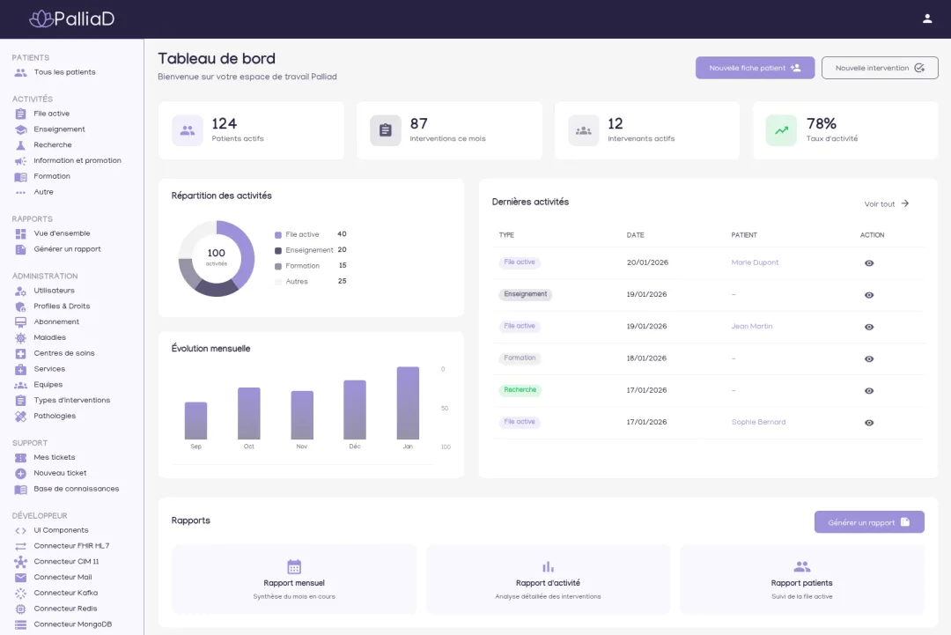Open Connecteur CIM 11 menu item
Image resolution: width=951 pixels, height=635 pixels.
(66, 562)
